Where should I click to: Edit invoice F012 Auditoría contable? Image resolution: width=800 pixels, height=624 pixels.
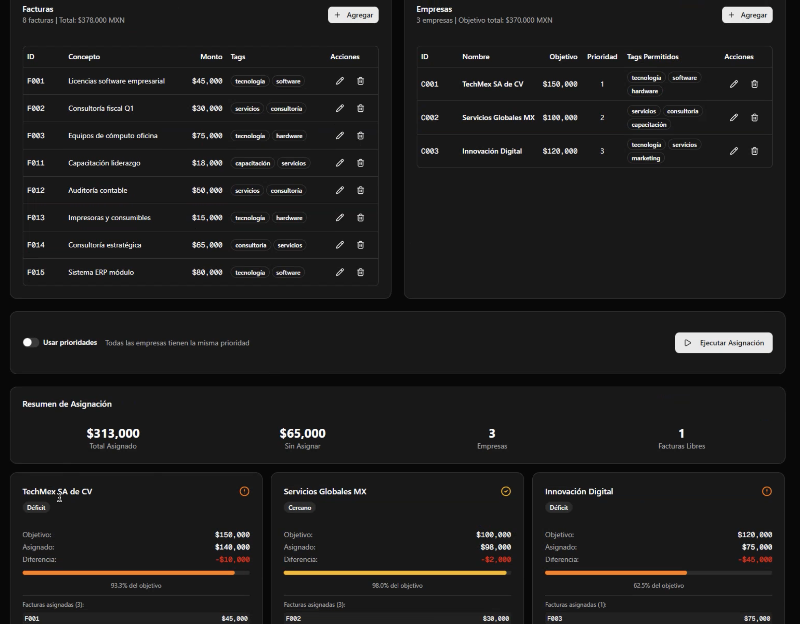coord(340,190)
